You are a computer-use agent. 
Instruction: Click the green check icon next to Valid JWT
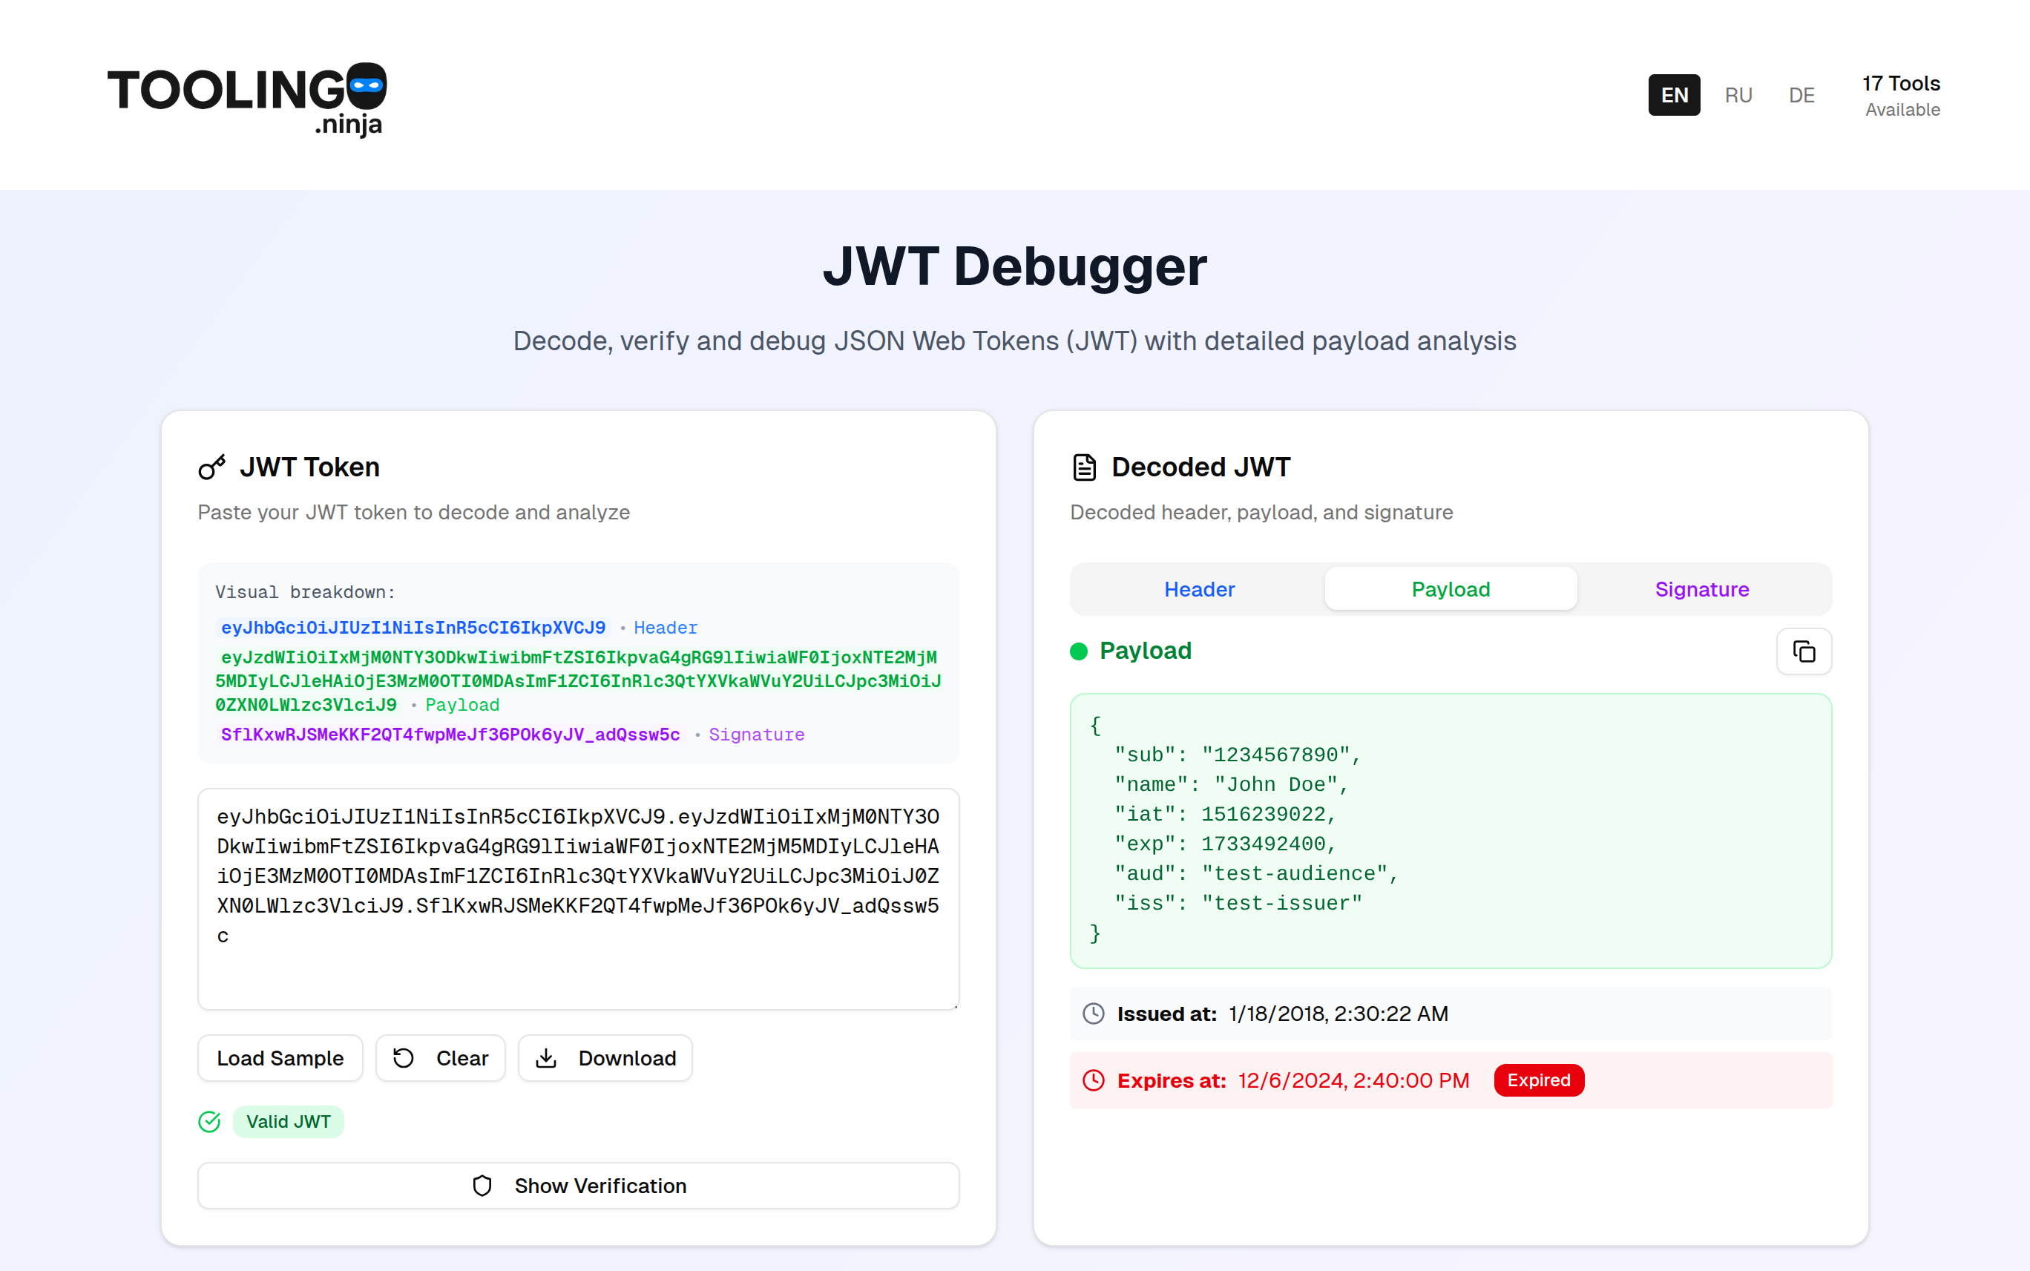pyautogui.click(x=209, y=1121)
